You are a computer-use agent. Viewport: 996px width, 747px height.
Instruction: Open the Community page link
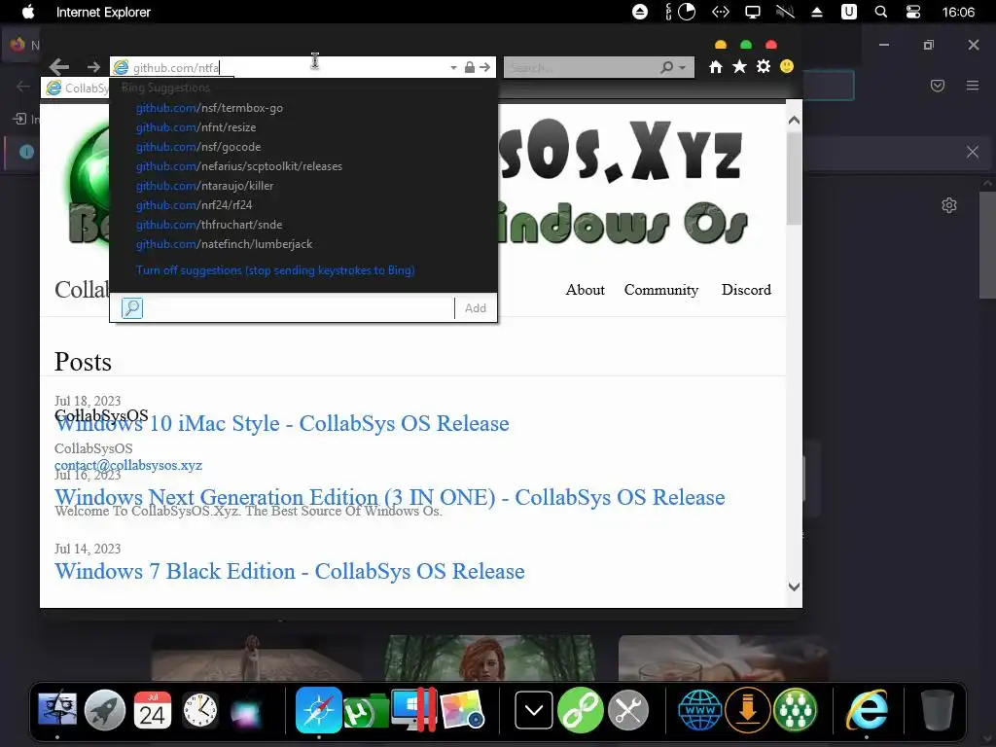(661, 290)
